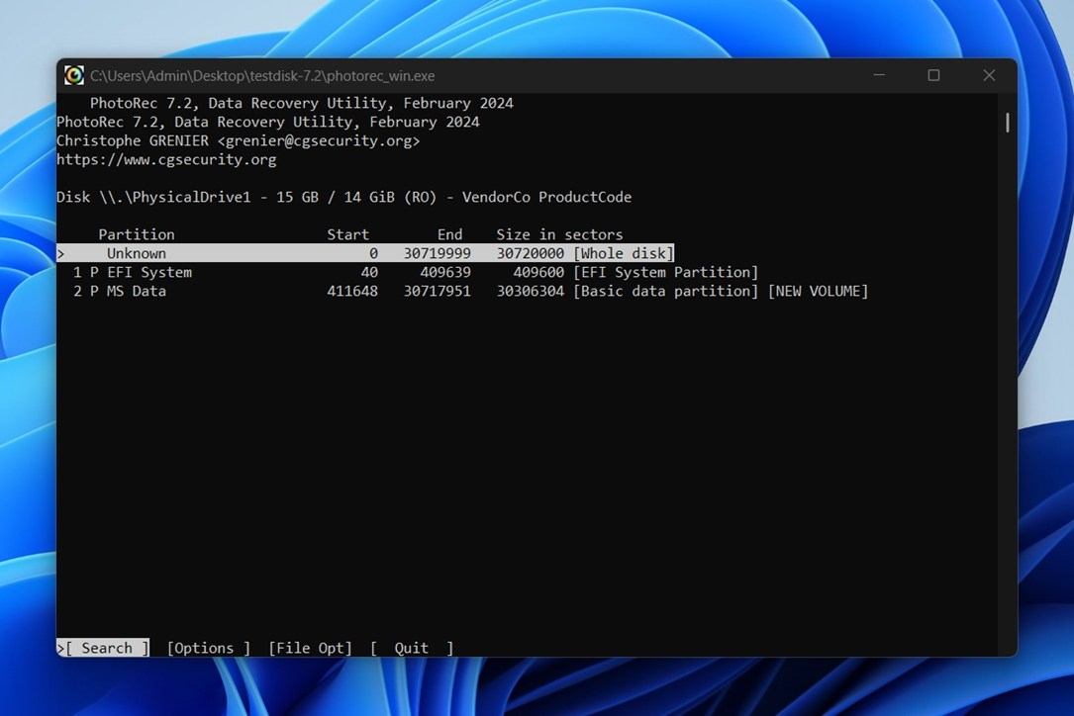Viewport: 1074px width, 716px height.
Task: Choose the Quit menu option
Action: (412, 648)
